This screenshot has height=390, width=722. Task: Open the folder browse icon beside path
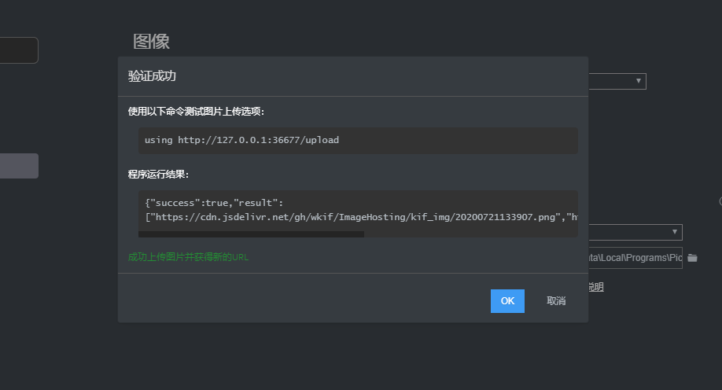click(692, 258)
